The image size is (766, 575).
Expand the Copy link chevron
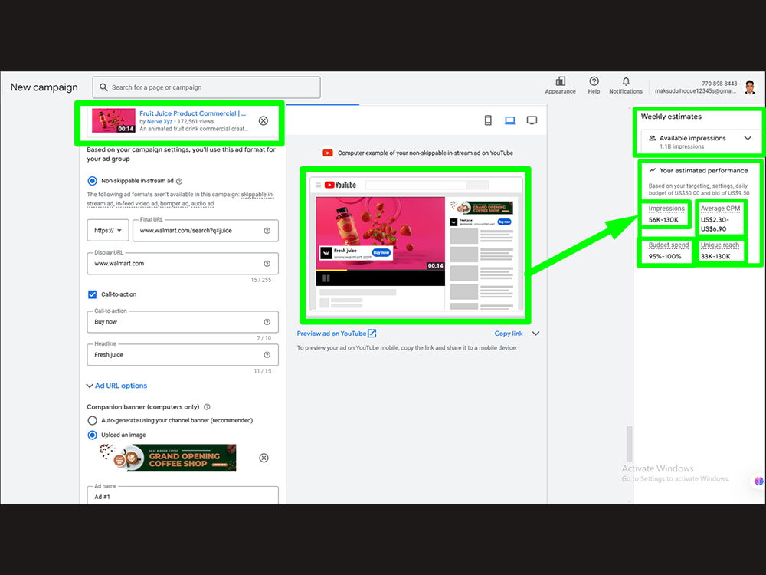[x=536, y=333]
